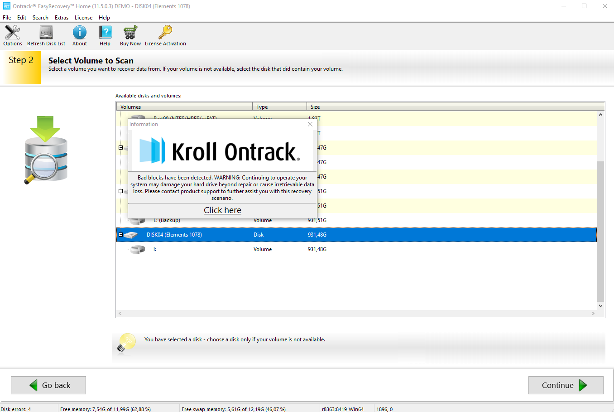The height and width of the screenshot is (412, 614).
Task: Open the Help book icon
Action: [x=105, y=36]
